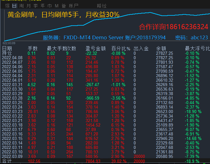Screen dimensions: 210x164
Task: Open the 周 (weekly) tab
Action: point(22,6)
